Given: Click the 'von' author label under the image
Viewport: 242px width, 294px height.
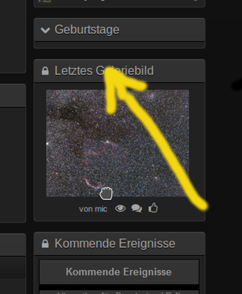Looking at the screenshot, I should (x=86, y=209).
